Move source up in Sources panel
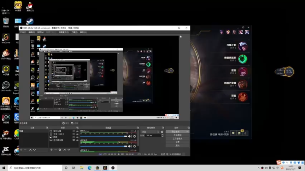This screenshot has height=171, width=305. pyautogui.click(x=65, y=150)
